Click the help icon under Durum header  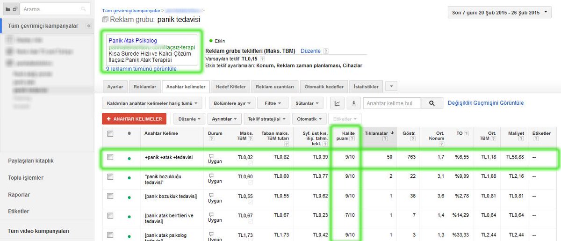pyautogui.click(x=211, y=139)
